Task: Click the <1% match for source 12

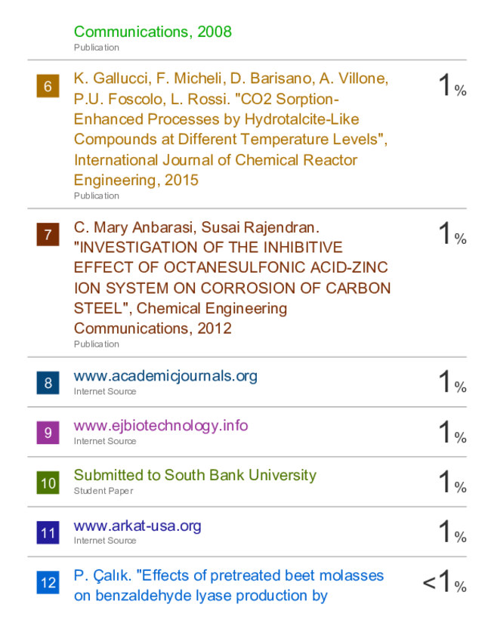Action: pyautogui.click(x=444, y=581)
